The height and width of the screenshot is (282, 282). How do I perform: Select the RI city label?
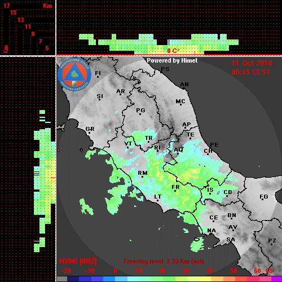(157, 148)
